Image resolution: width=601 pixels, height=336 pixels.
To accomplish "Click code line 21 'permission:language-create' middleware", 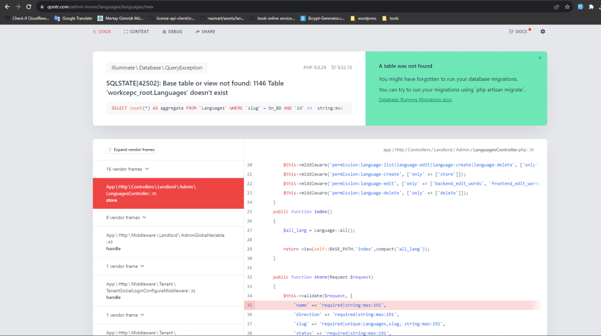I will coord(374,174).
